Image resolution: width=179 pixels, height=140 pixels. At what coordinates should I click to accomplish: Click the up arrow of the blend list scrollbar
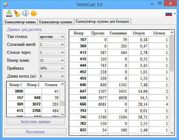pos(63,84)
